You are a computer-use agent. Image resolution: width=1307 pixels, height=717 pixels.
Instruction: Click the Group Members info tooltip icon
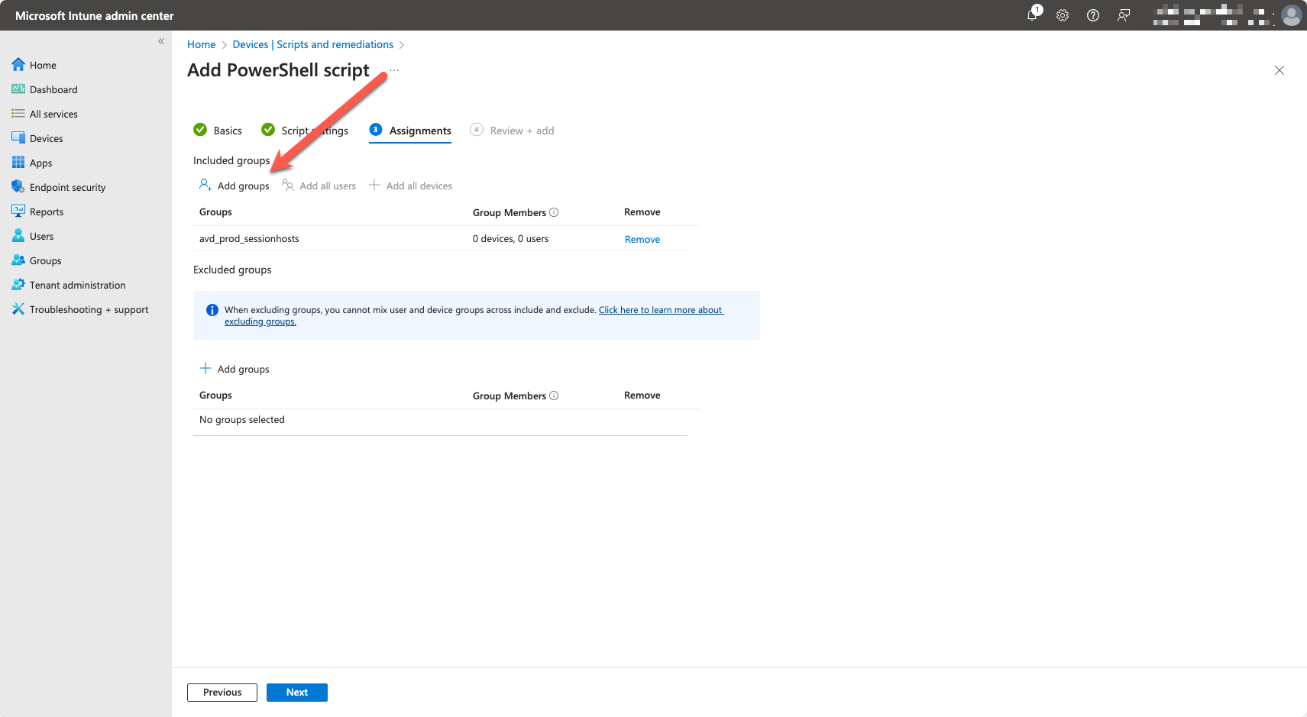coord(555,212)
